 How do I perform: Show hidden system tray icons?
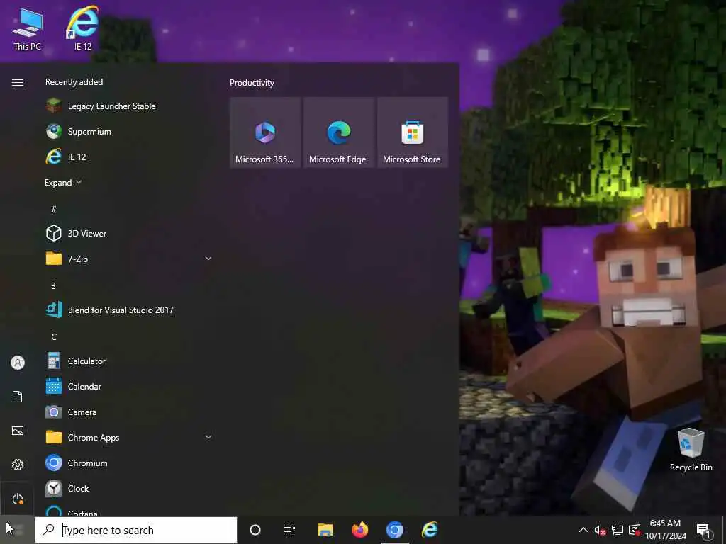tap(583, 530)
